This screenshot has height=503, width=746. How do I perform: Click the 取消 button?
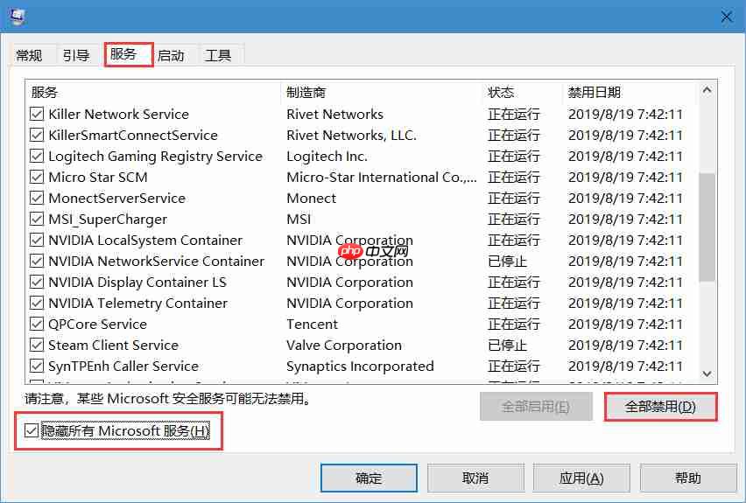coord(475,478)
